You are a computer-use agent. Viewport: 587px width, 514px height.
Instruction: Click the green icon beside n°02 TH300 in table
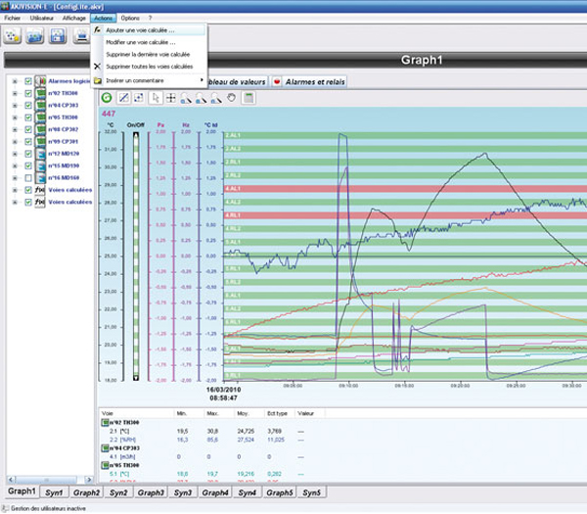(x=105, y=423)
